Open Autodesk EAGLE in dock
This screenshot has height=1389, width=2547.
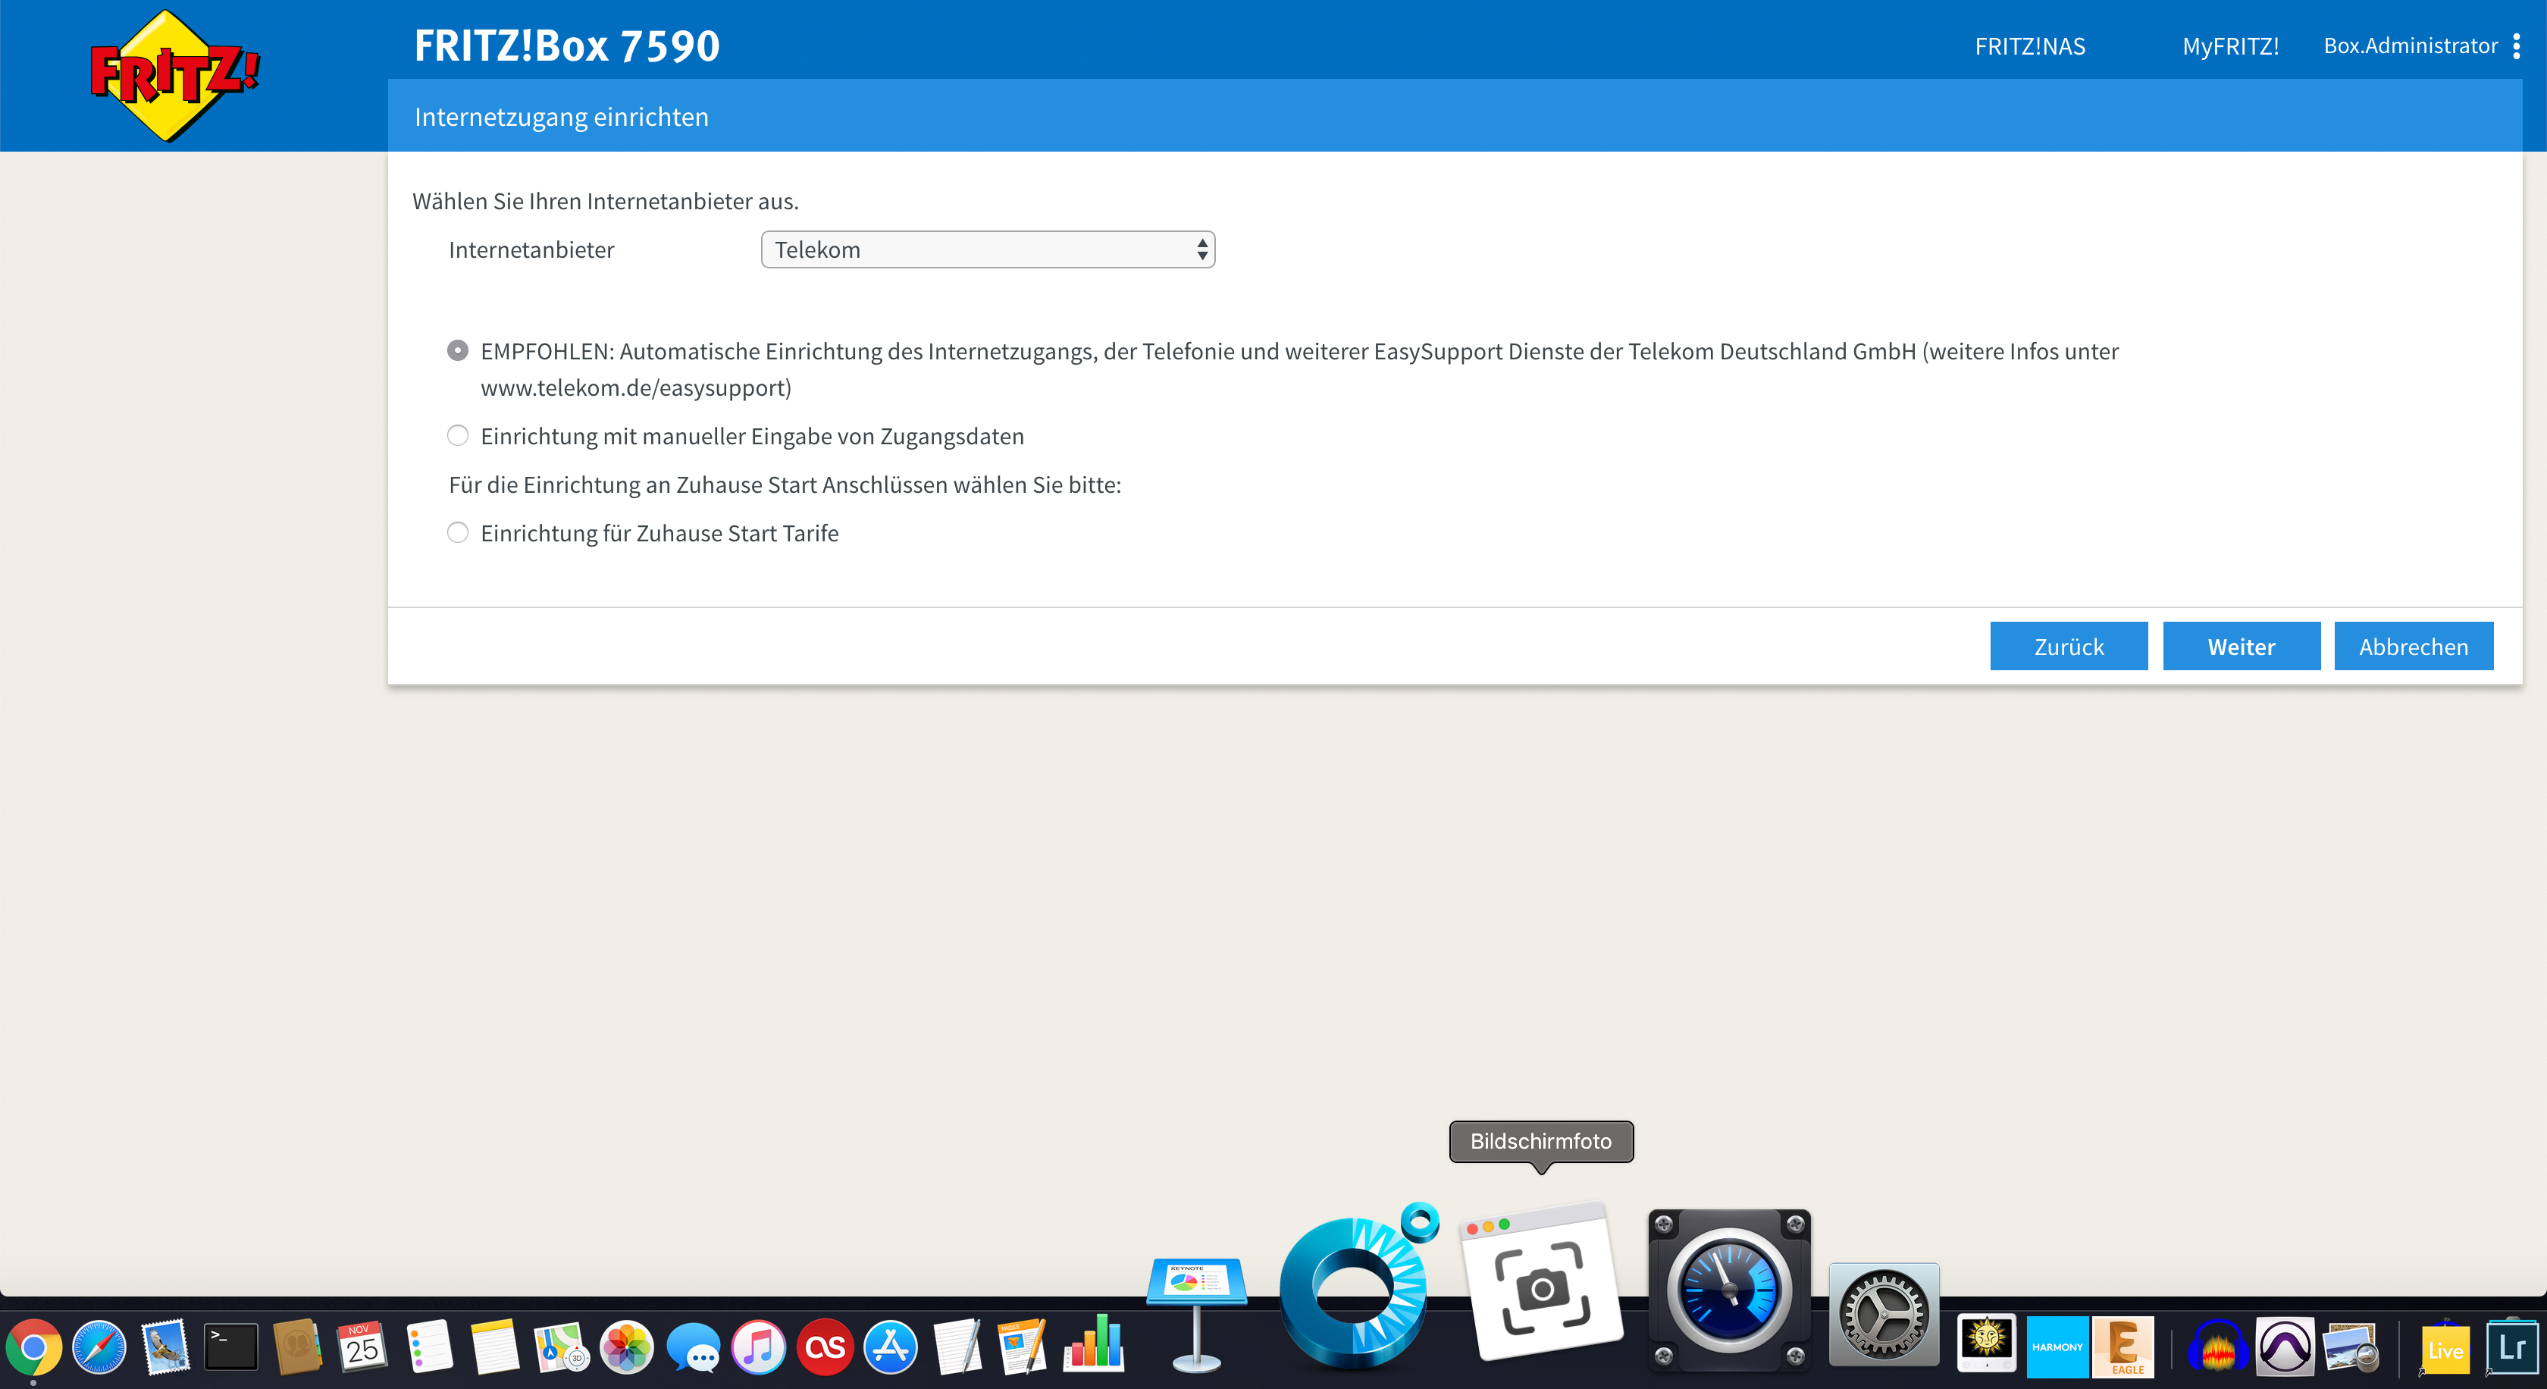coord(2124,1347)
